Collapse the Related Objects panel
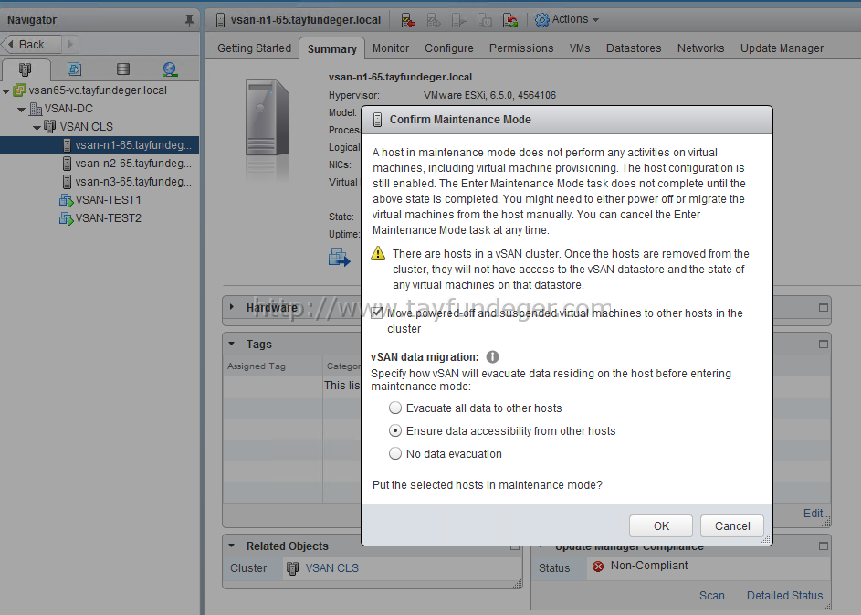The height and width of the screenshot is (615, 861). (232, 546)
